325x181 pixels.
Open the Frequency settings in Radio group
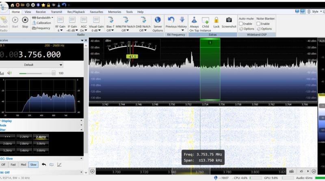pyautogui.click(x=41, y=28)
